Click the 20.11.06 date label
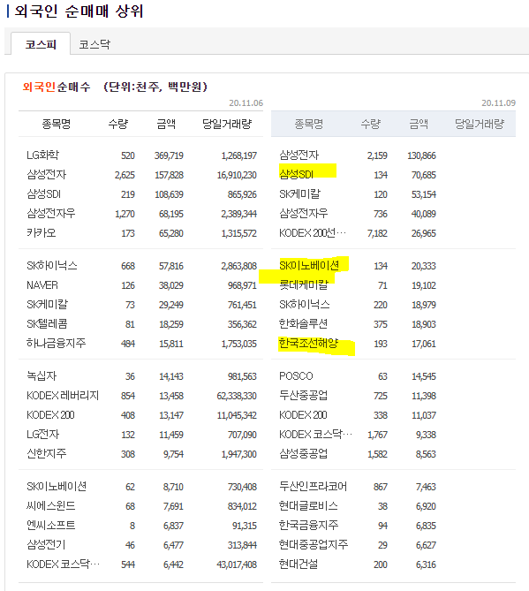The image size is (529, 591). coord(246,102)
